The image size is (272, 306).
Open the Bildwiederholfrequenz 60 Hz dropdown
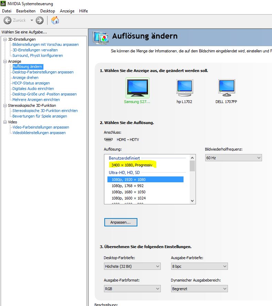[233, 158]
